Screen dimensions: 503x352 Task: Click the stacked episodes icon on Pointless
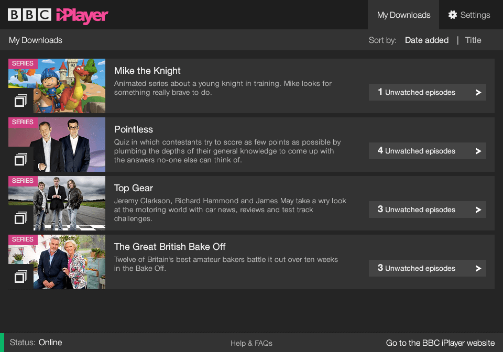21,159
